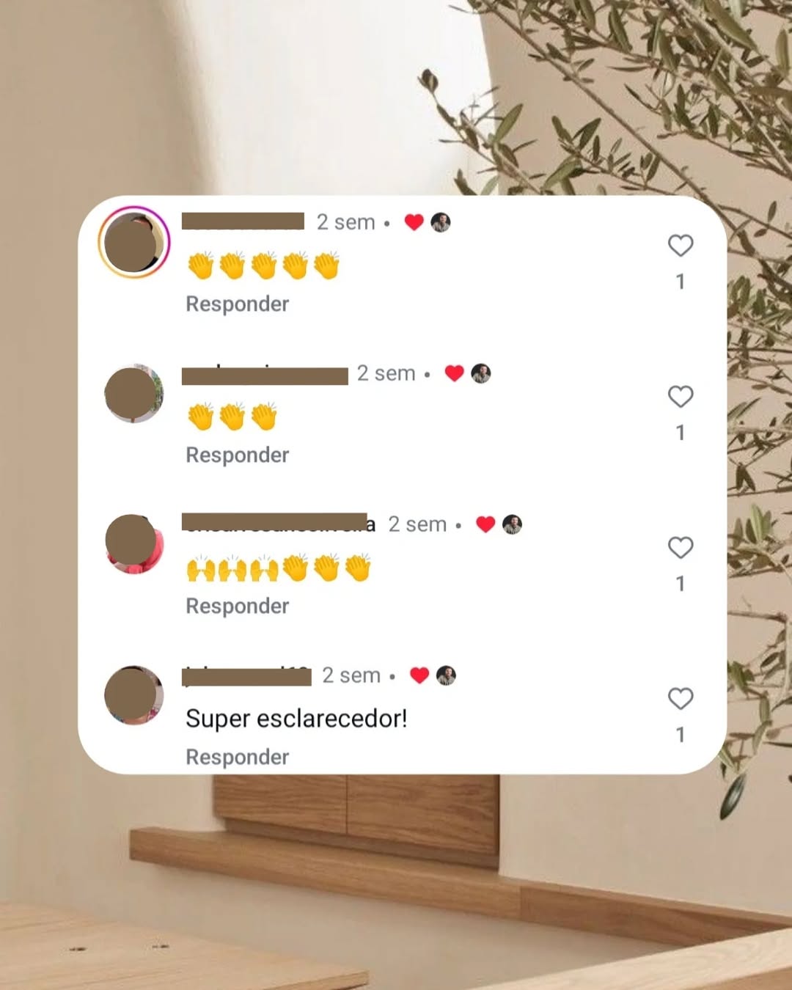Open the author's small avatar on first comment

(441, 222)
